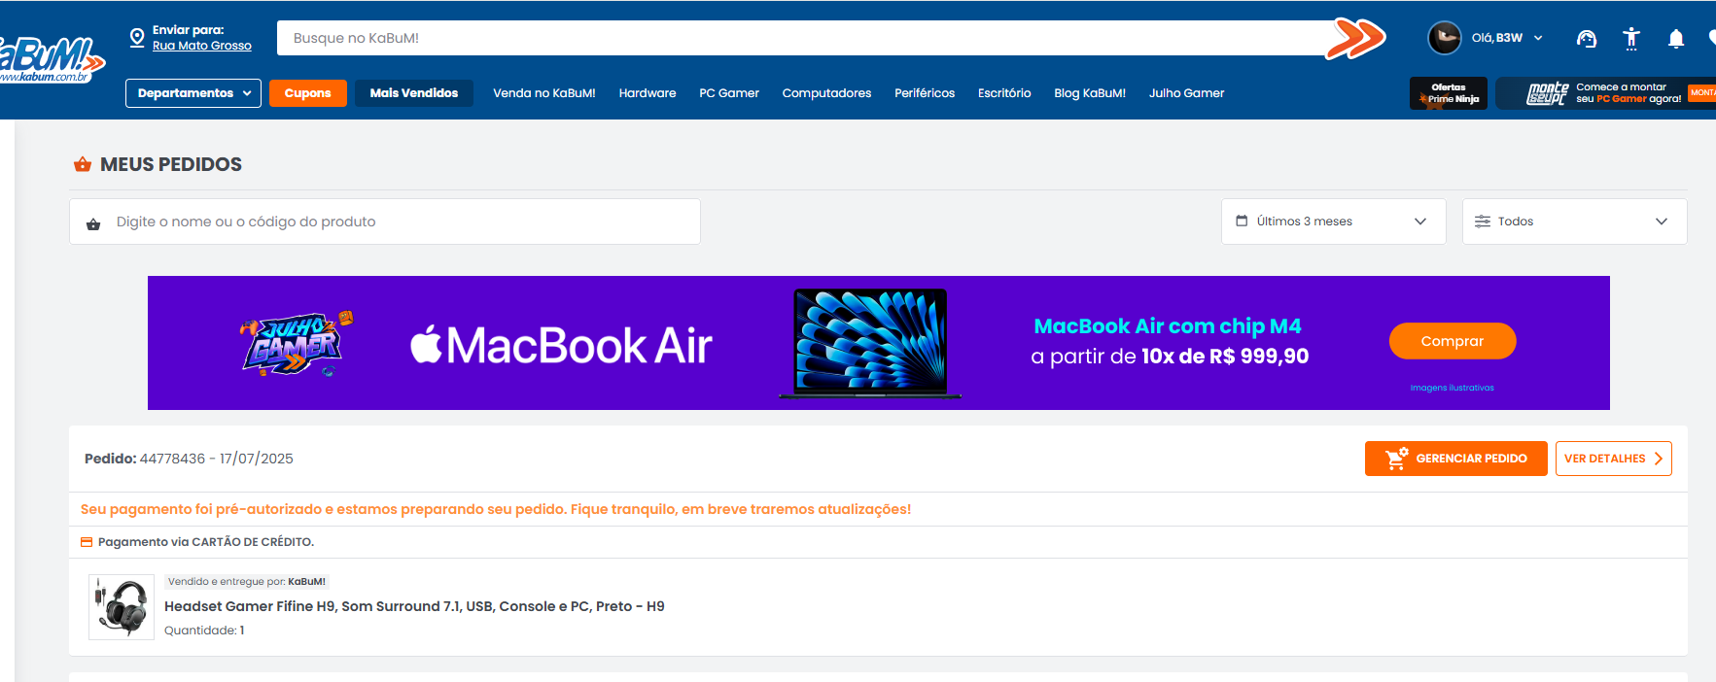The height and width of the screenshot is (682, 1716).
Task: Click the KaBuM! logo
Action: tap(49, 60)
